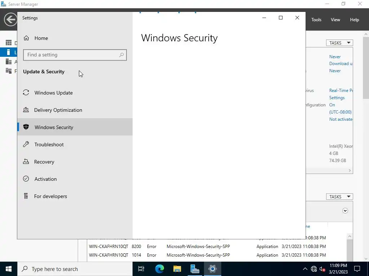Open File Explorer from taskbar
Image resolution: width=369 pixels, height=276 pixels.
[177, 269]
